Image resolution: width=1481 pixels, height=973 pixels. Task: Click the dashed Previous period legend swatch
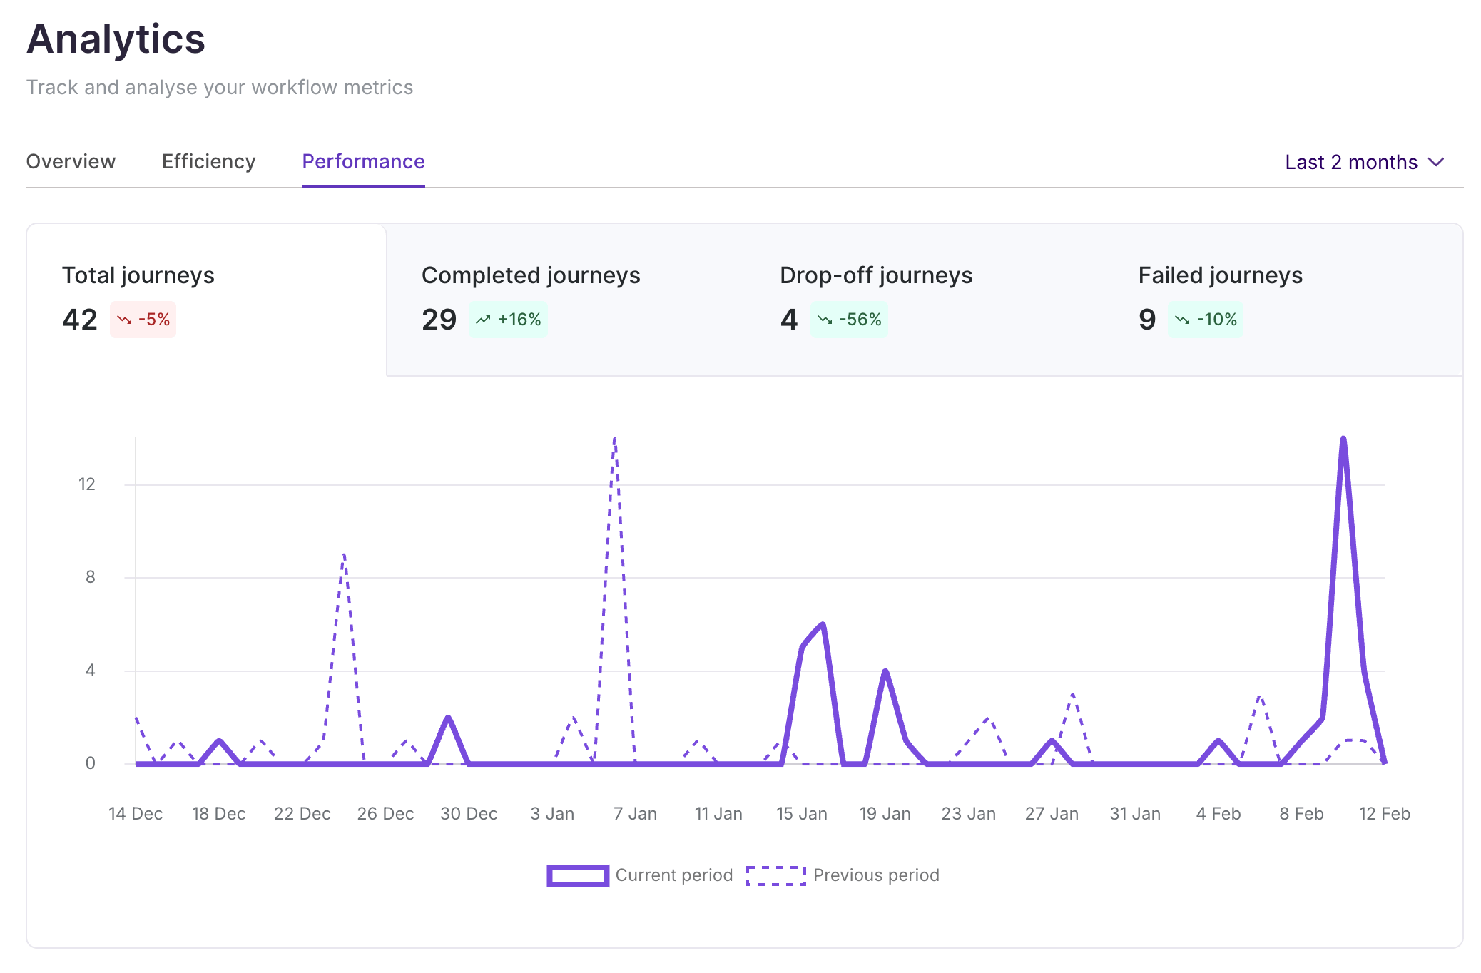(x=775, y=875)
